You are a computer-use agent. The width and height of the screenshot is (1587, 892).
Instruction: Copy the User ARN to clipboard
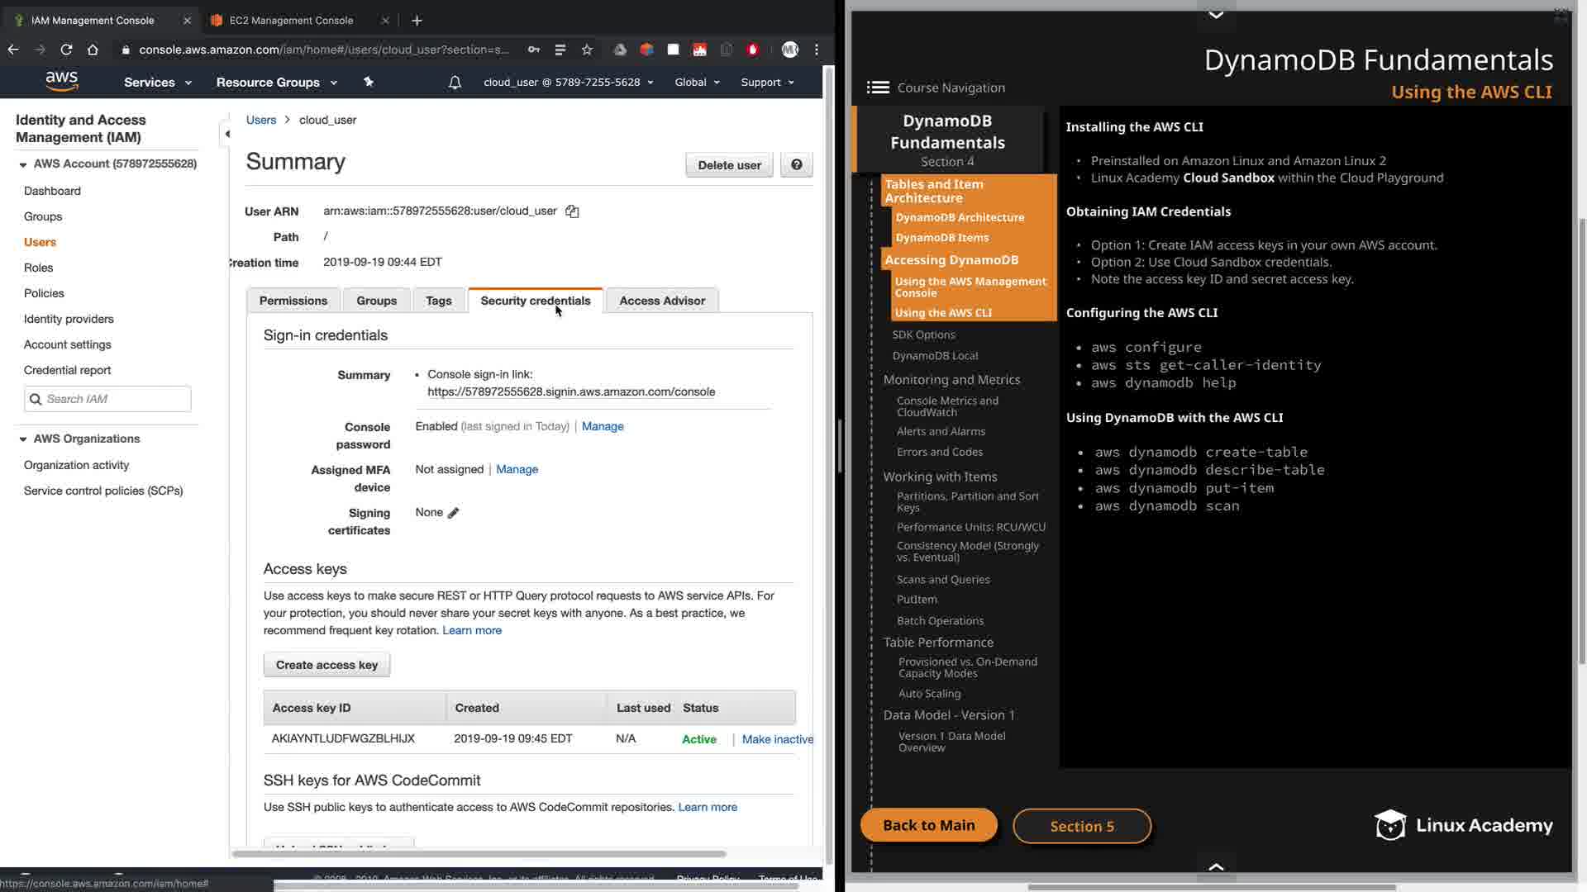point(572,211)
